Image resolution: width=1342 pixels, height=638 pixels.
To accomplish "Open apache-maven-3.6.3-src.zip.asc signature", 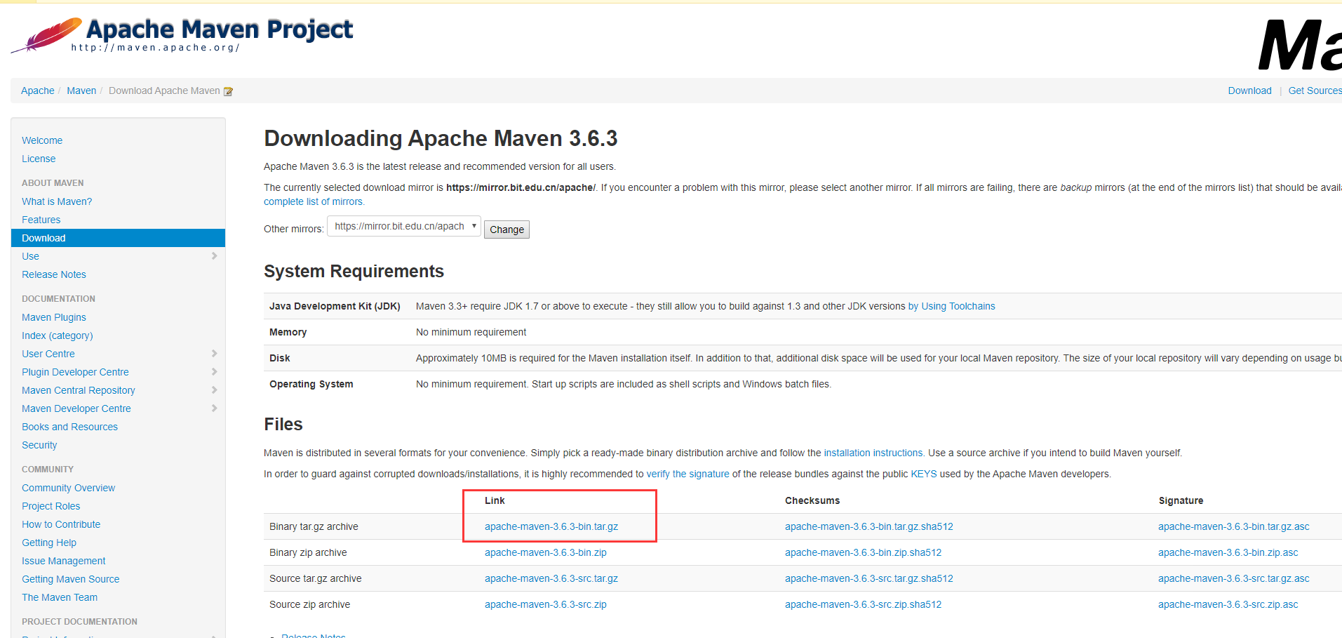I will 1228,604.
